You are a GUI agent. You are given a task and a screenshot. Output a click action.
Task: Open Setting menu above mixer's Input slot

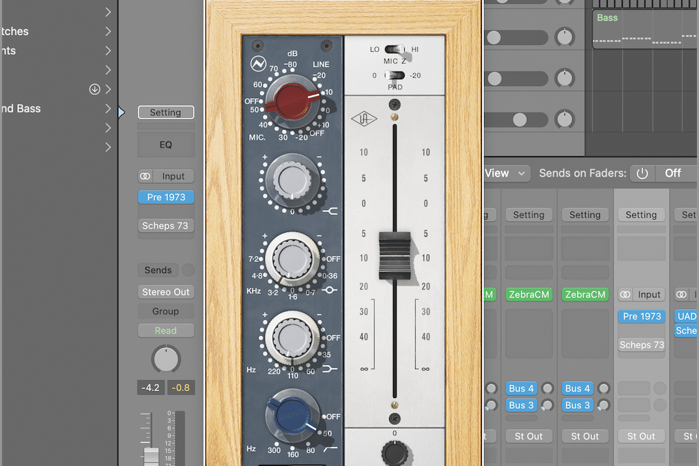pos(641,215)
